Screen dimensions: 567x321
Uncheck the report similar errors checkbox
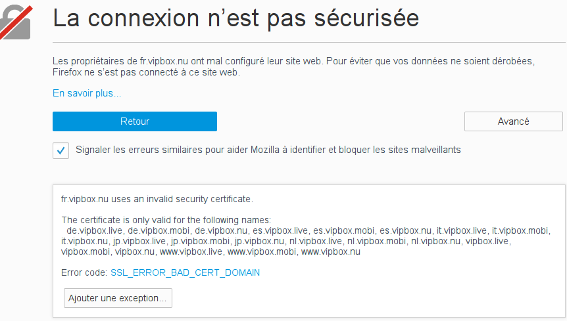tap(61, 150)
